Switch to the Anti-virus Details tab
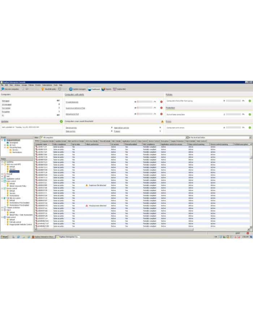The height and width of the screenshot is (320, 253). pyautogui.click(x=92, y=141)
